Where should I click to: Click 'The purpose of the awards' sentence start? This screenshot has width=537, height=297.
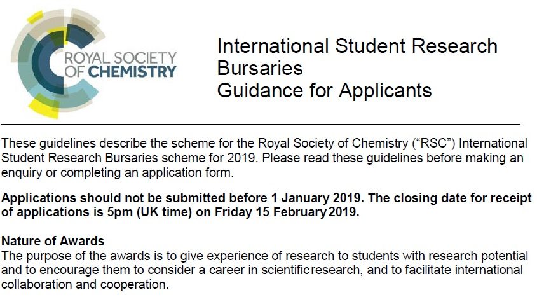(x=76, y=256)
